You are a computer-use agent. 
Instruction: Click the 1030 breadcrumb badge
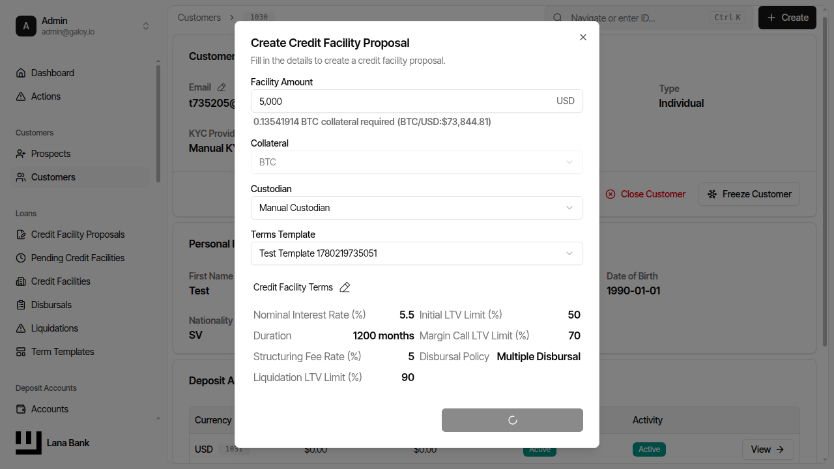[259, 18]
